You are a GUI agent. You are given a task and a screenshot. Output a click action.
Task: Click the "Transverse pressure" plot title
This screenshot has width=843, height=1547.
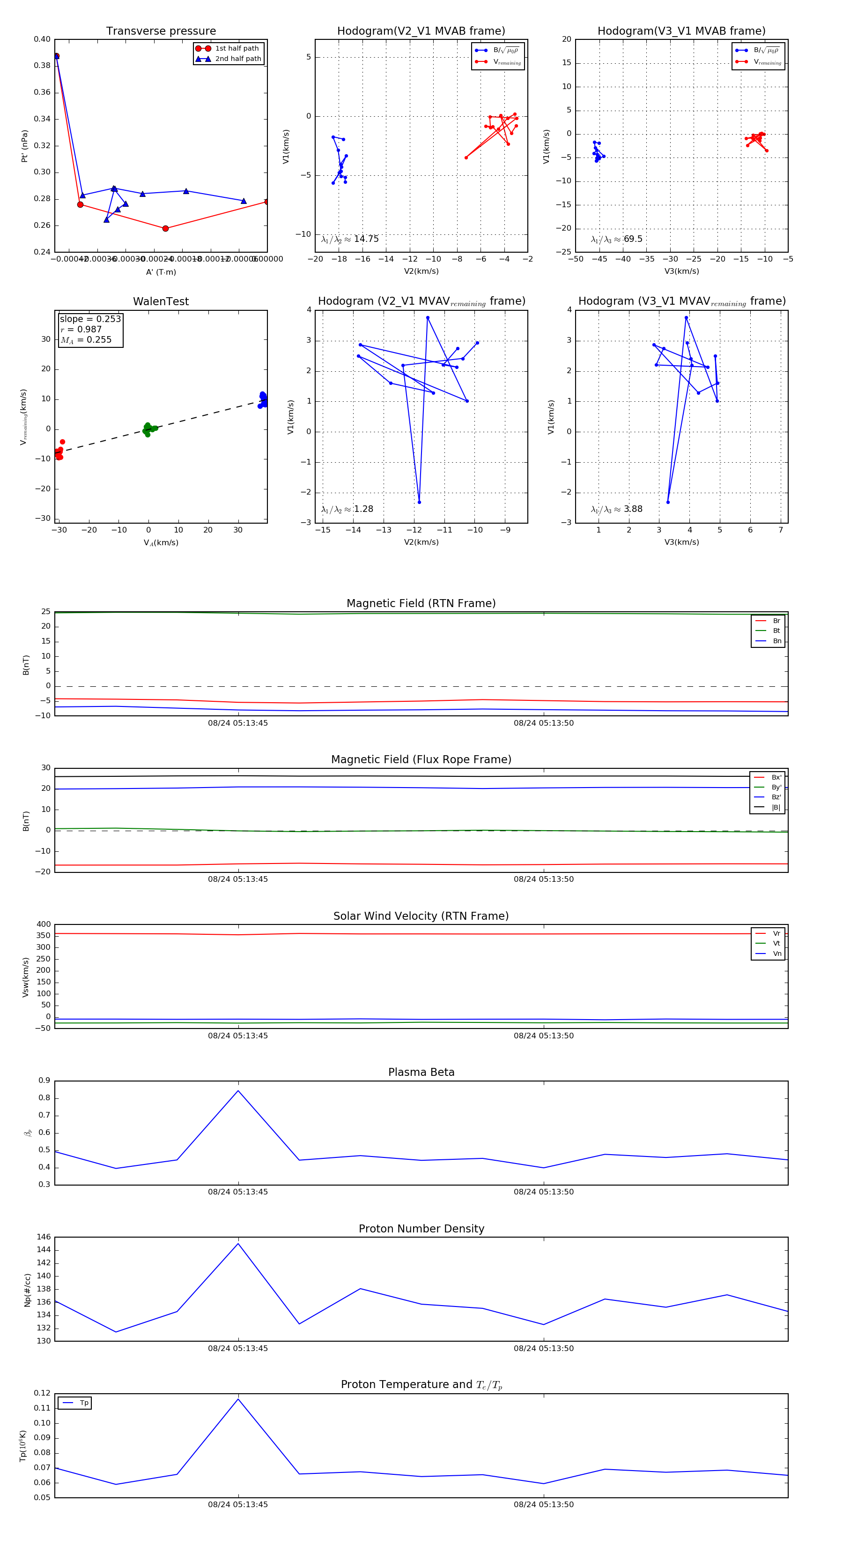tap(161, 31)
